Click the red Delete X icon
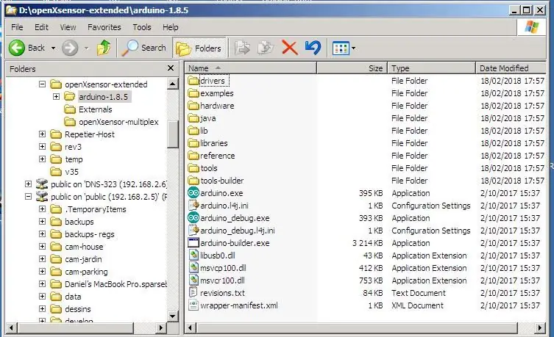554x337 pixels. click(x=290, y=48)
